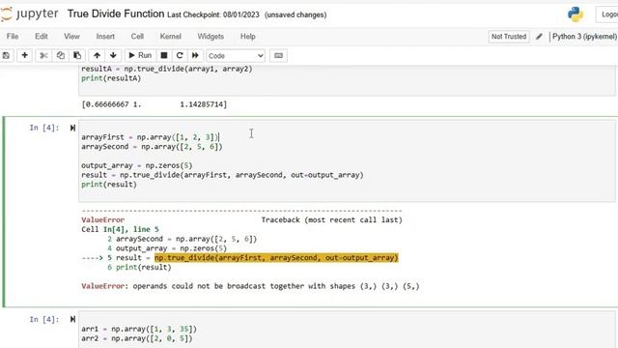
Task: Click the print(result) line in cell
Action: (x=109, y=185)
